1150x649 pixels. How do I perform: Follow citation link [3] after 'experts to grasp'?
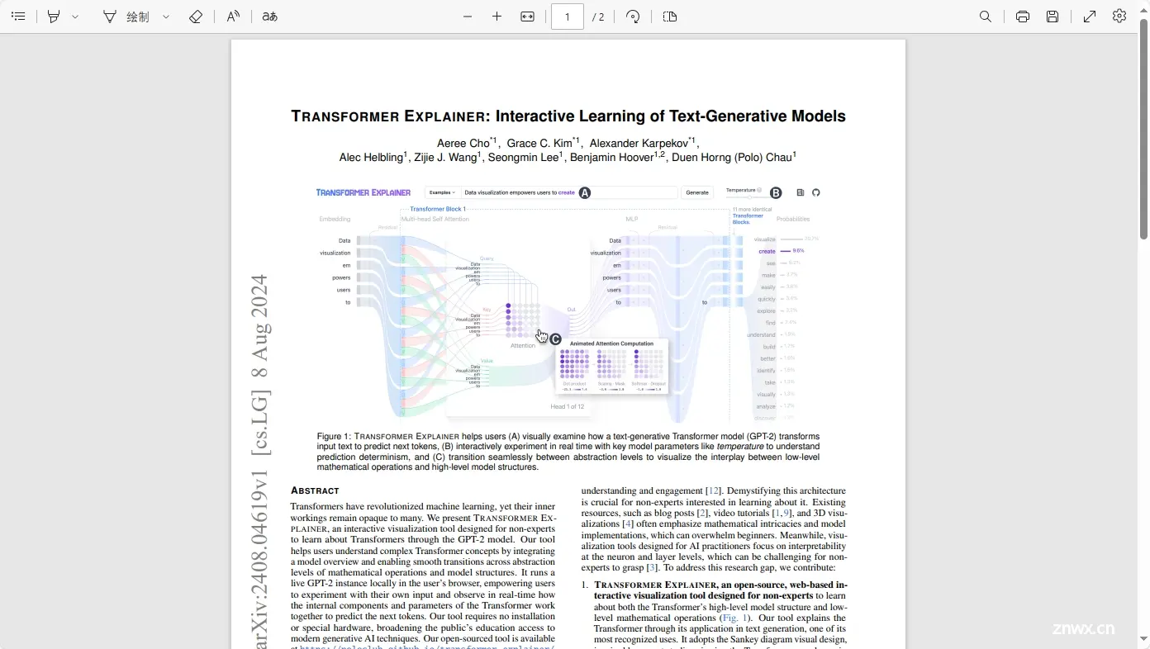click(x=652, y=567)
